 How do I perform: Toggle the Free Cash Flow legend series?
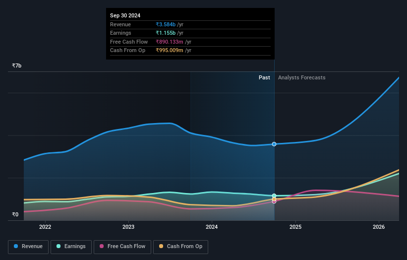(122, 247)
